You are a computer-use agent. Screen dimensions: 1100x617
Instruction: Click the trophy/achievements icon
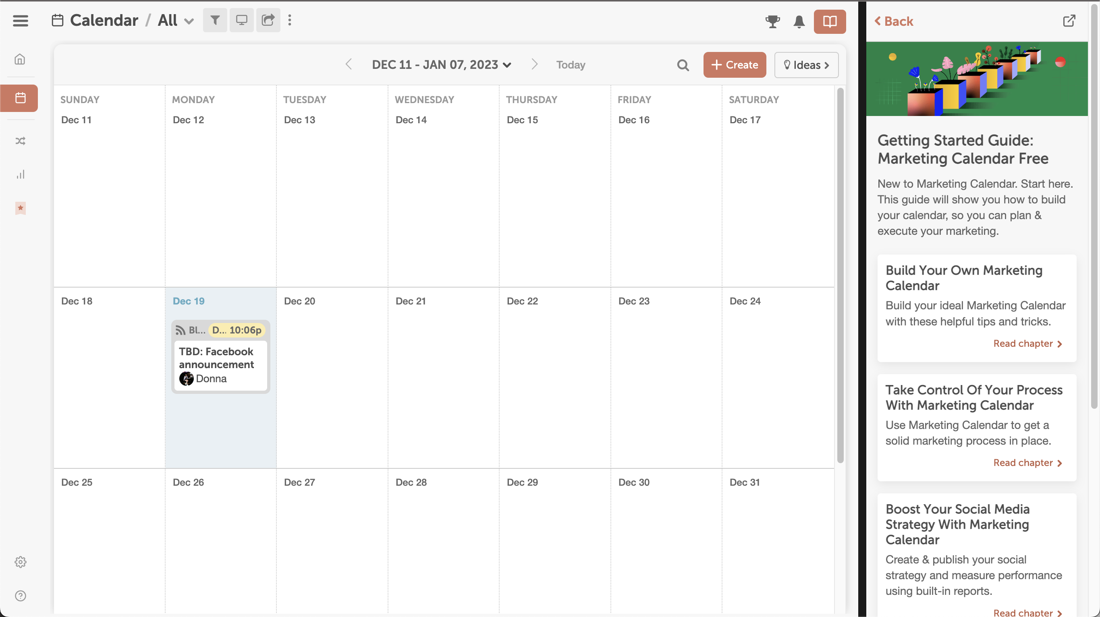pos(772,21)
